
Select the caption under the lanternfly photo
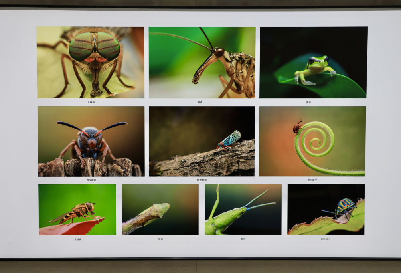[202, 180]
